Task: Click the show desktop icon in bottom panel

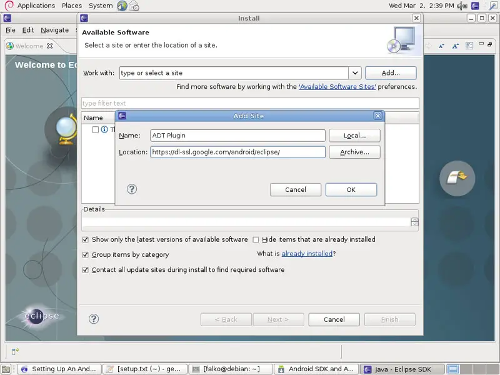Action: pos(6,369)
